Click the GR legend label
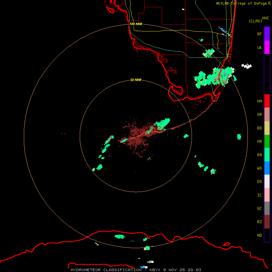 259,115
